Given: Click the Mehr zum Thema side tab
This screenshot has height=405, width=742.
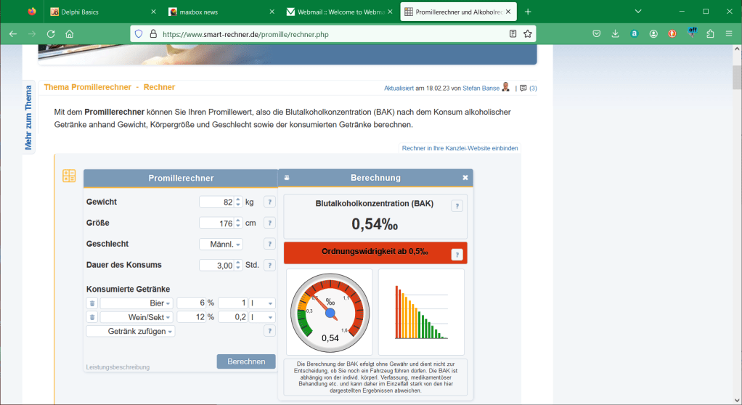Looking at the screenshot, I should point(29,117).
